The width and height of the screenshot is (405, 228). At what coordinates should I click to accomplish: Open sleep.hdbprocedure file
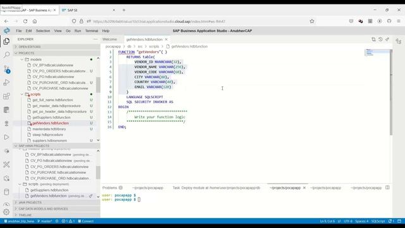click(48, 135)
